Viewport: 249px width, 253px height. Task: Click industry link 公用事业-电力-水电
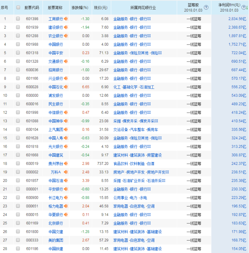(130, 198)
